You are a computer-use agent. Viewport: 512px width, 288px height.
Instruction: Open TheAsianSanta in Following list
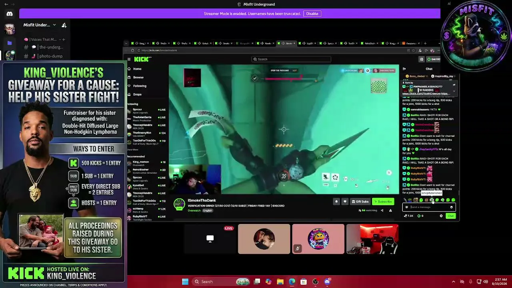(x=146, y=118)
